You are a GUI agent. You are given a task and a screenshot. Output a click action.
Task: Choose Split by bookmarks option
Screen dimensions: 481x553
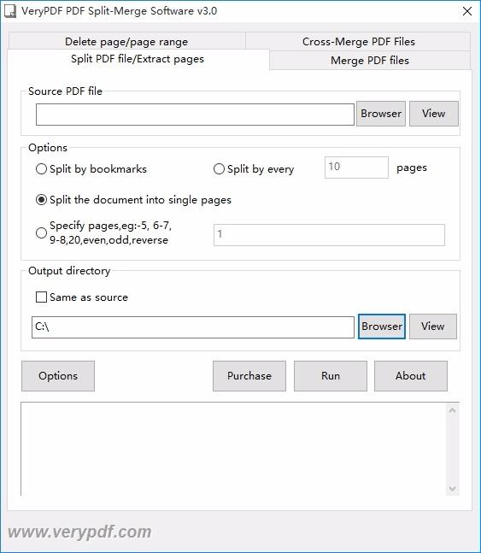pyautogui.click(x=91, y=169)
